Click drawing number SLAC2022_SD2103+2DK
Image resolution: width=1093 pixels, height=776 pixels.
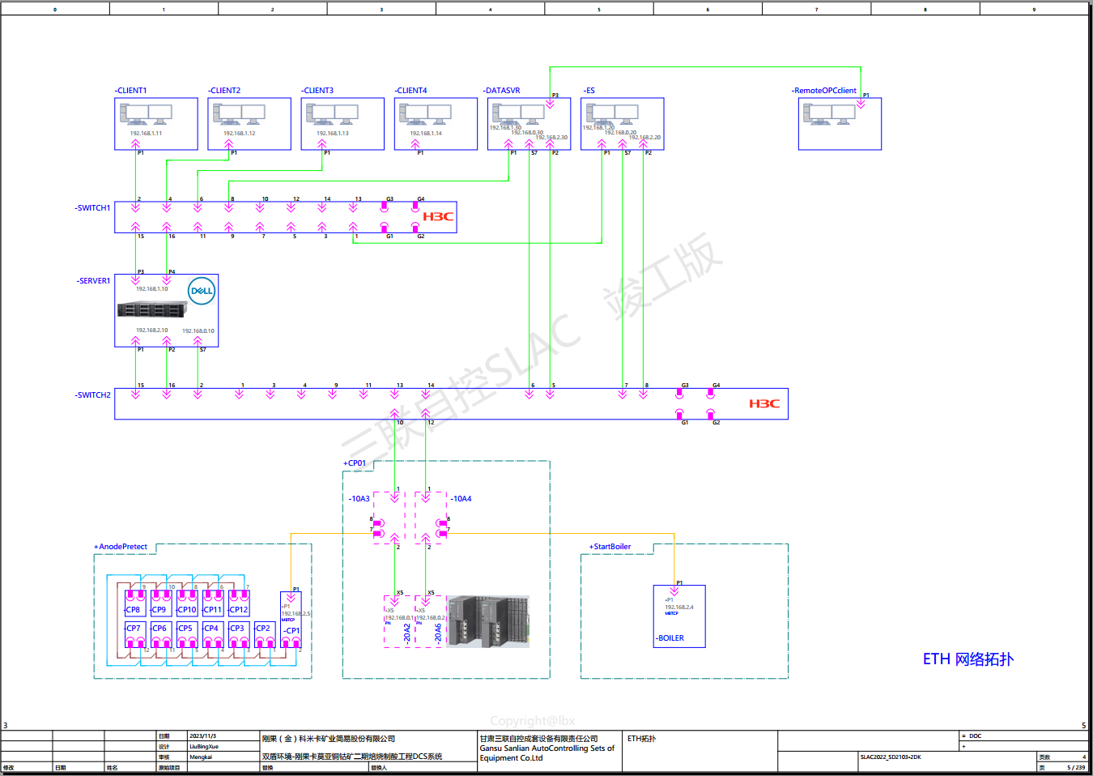tap(891, 757)
